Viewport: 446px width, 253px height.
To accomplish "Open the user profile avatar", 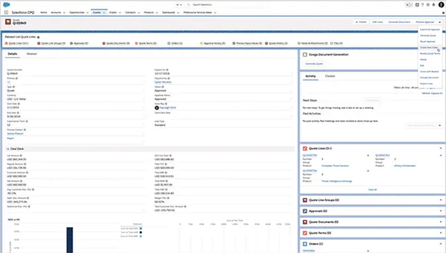I will [x=441, y=5].
